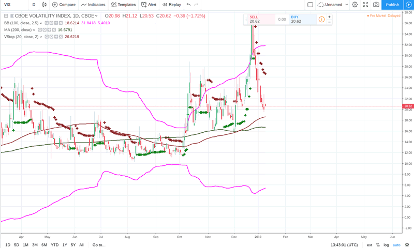
Task: Select the 3M time range
Action: click(x=35, y=245)
